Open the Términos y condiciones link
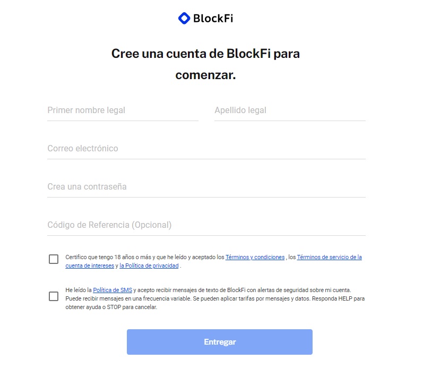432x368 pixels. (255, 257)
